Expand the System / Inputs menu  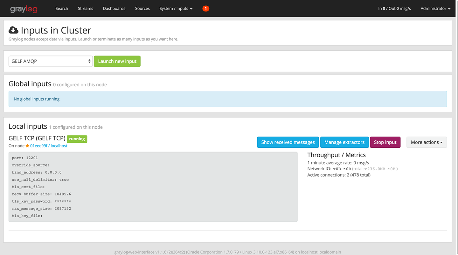click(176, 9)
